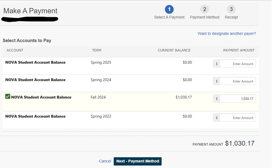Click step 3 Receipt circle
Screen dimensions: 272x168
pos(231,9)
